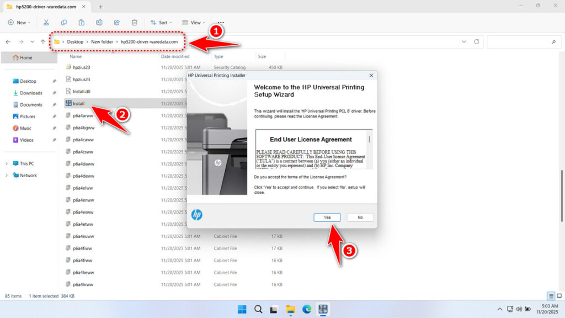Image resolution: width=565 pixels, height=318 pixels.
Task: Click No to decline the installer
Action: click(x=360, y=217)
